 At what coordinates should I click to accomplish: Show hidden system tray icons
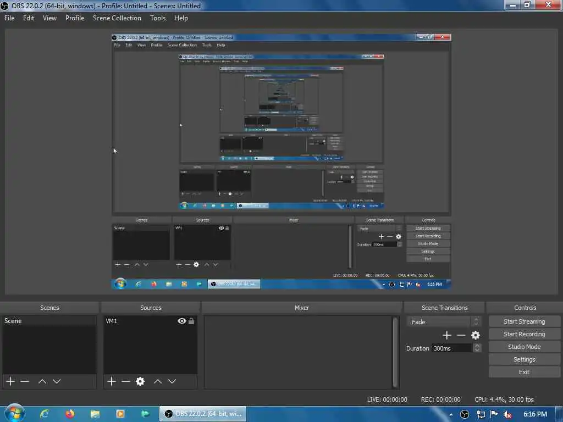tap(451, 414)
